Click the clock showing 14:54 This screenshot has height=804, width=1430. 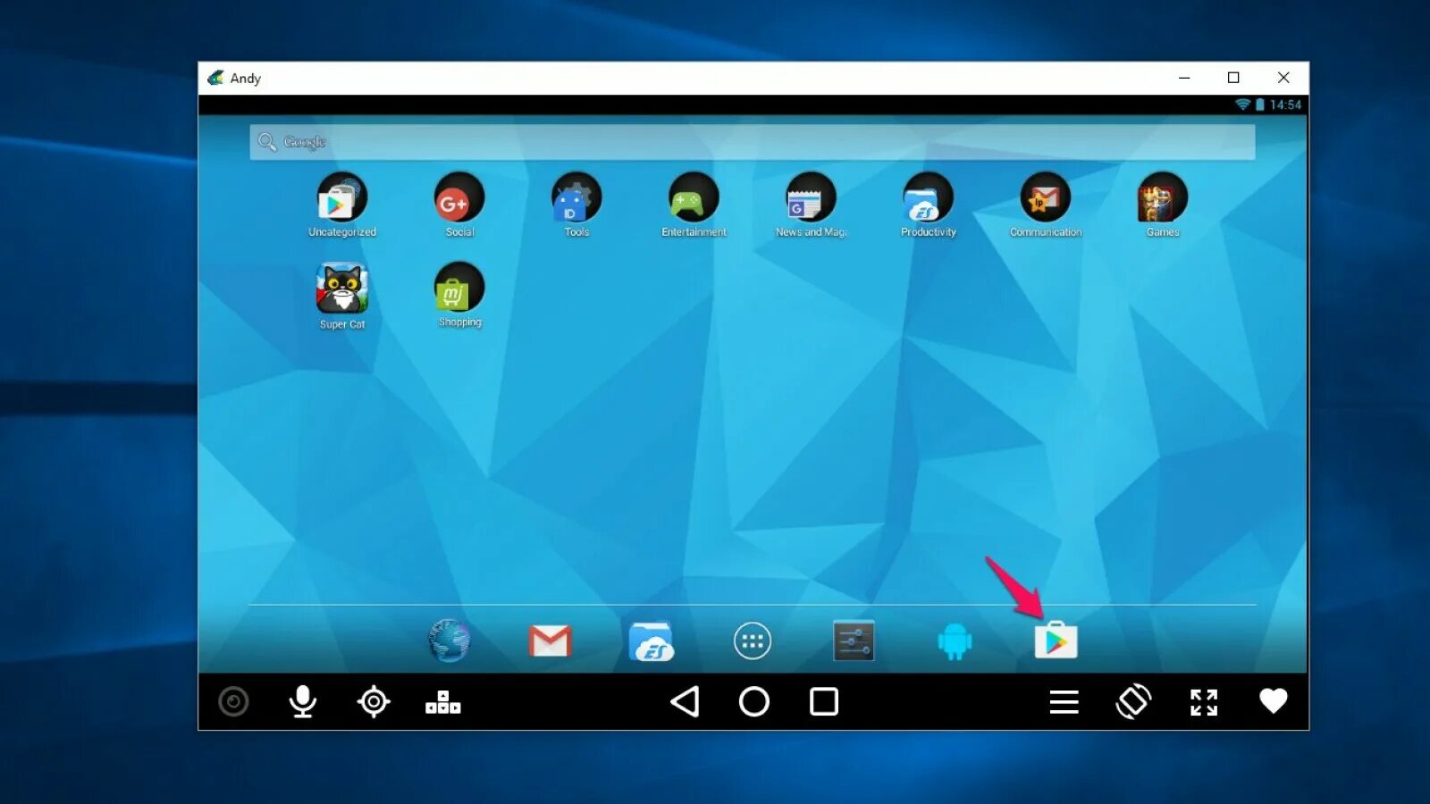point(1285,105)
